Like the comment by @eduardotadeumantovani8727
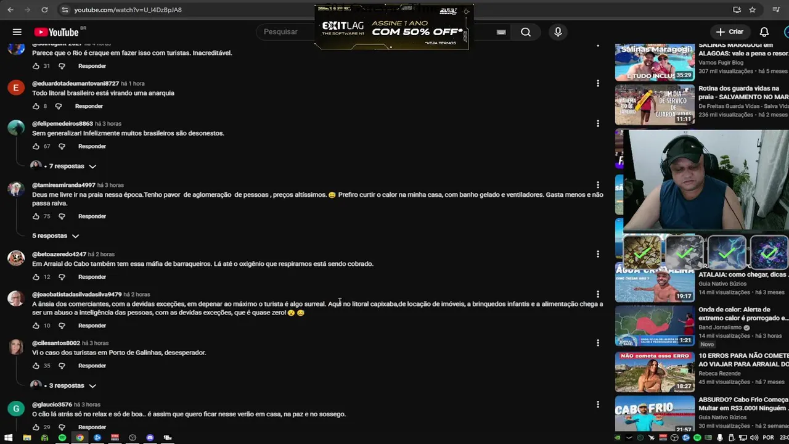This screenshot has height=444, width=789. point(36,106)
